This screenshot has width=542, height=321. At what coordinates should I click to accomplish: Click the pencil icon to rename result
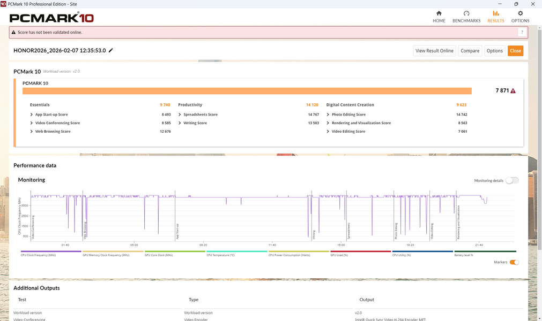point(111,50)
